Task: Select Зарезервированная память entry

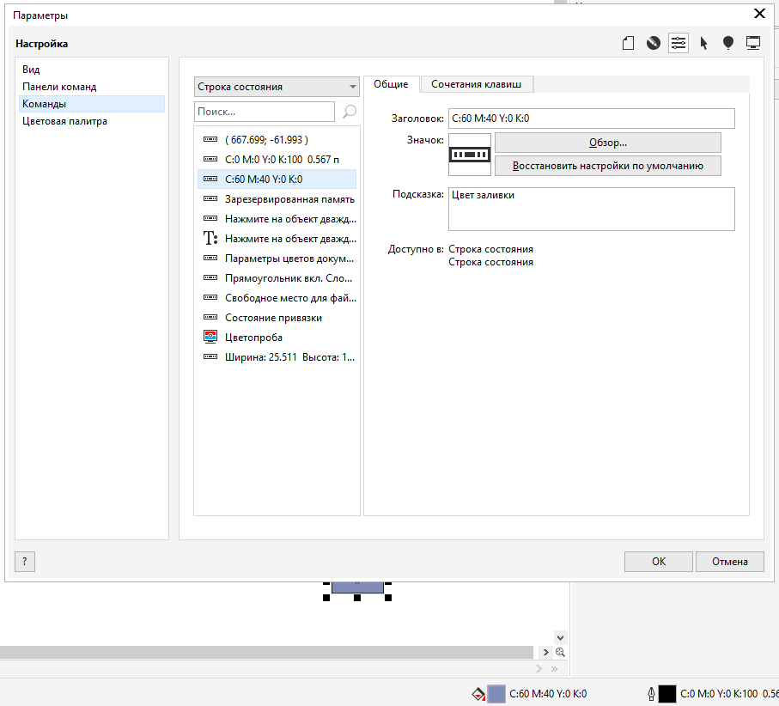Action: tap(277, 199)
